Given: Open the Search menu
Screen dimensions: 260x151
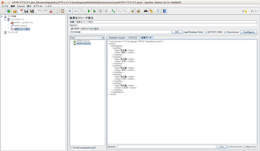Looking at the screenshot, I should pos(21,6).
